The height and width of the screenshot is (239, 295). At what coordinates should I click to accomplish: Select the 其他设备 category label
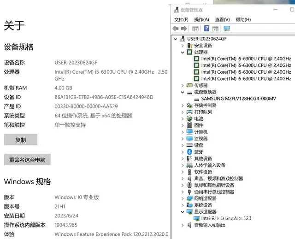coord(203,158)
